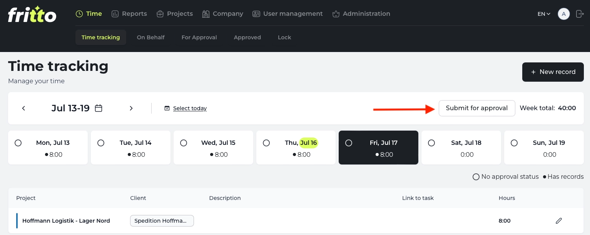Open the Sat, Jul 18 day card

coord(461,148)
